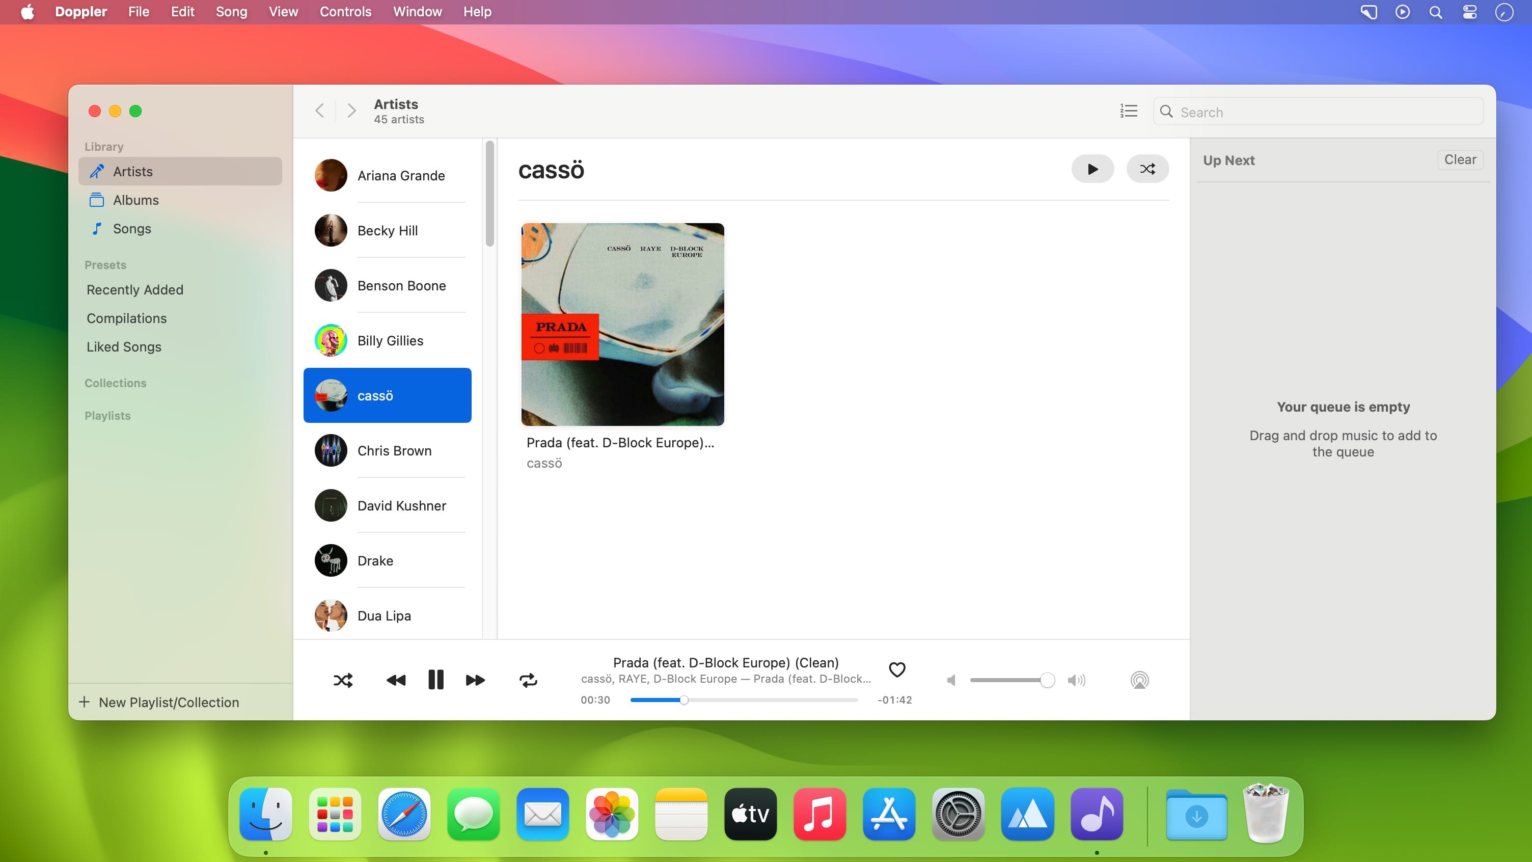Shuffle cassö's songs
The image size is (1532, 862).
(x=1147, y=169)
